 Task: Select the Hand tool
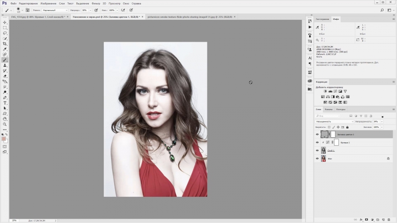pyautogui.click(x=5, y=119)
